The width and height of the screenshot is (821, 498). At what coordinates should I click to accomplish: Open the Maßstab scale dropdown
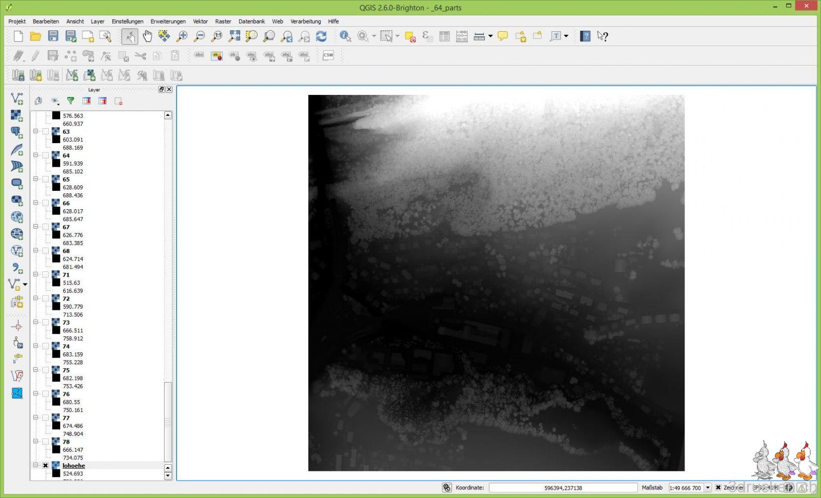(708, 487)
